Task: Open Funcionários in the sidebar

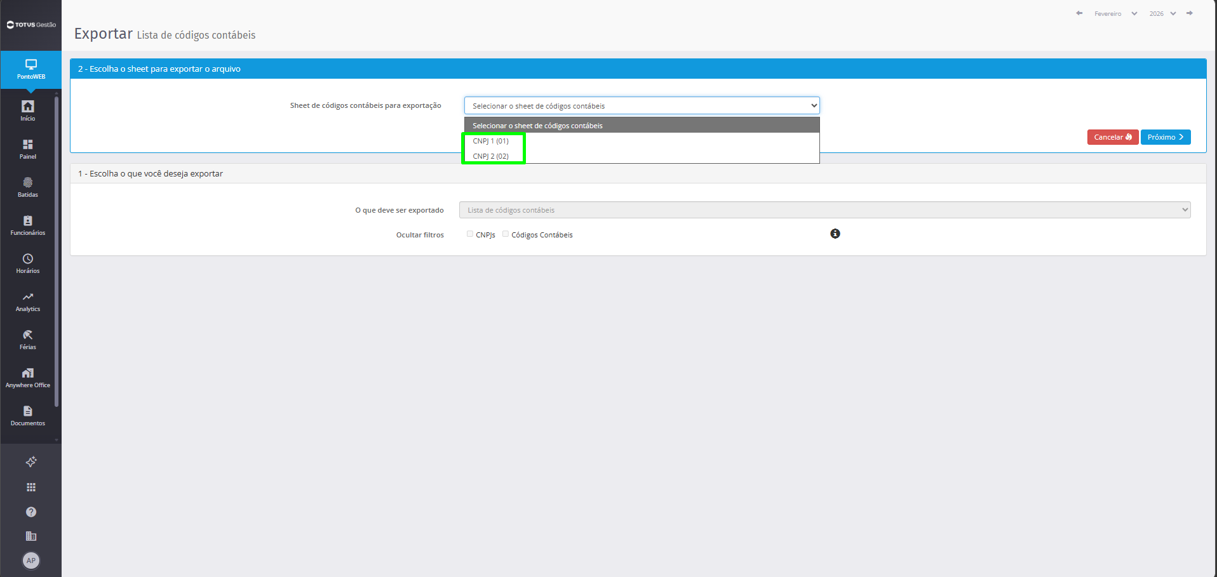Action: [28, 225]
